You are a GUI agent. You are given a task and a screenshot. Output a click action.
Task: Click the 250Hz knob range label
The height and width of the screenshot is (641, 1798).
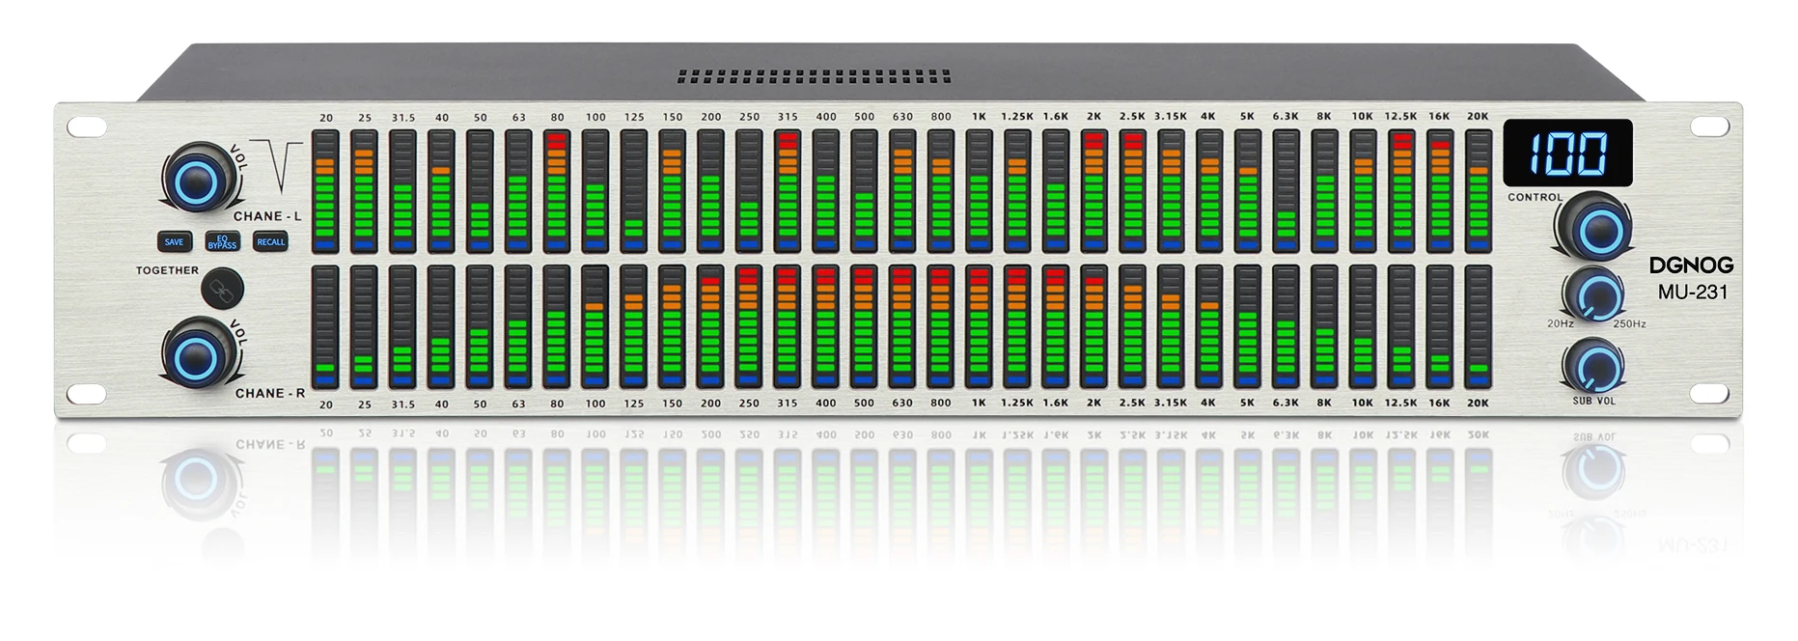click(x=1629, y=323)
